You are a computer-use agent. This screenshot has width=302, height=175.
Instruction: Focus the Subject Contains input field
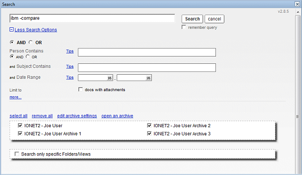coord(147,67)
